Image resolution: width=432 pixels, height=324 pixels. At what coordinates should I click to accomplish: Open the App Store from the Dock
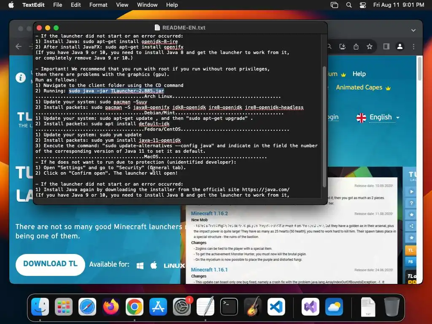tap(158, 307)
